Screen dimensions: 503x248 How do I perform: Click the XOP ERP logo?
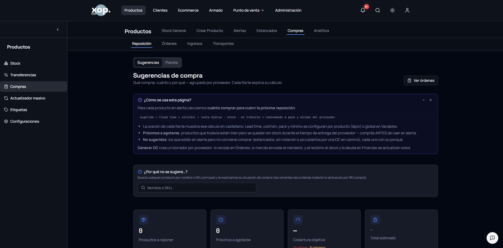coord(101,10)
